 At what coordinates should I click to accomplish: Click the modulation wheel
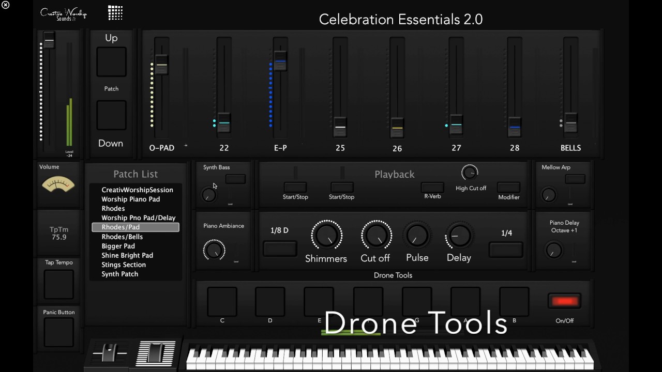click(156, 353)
